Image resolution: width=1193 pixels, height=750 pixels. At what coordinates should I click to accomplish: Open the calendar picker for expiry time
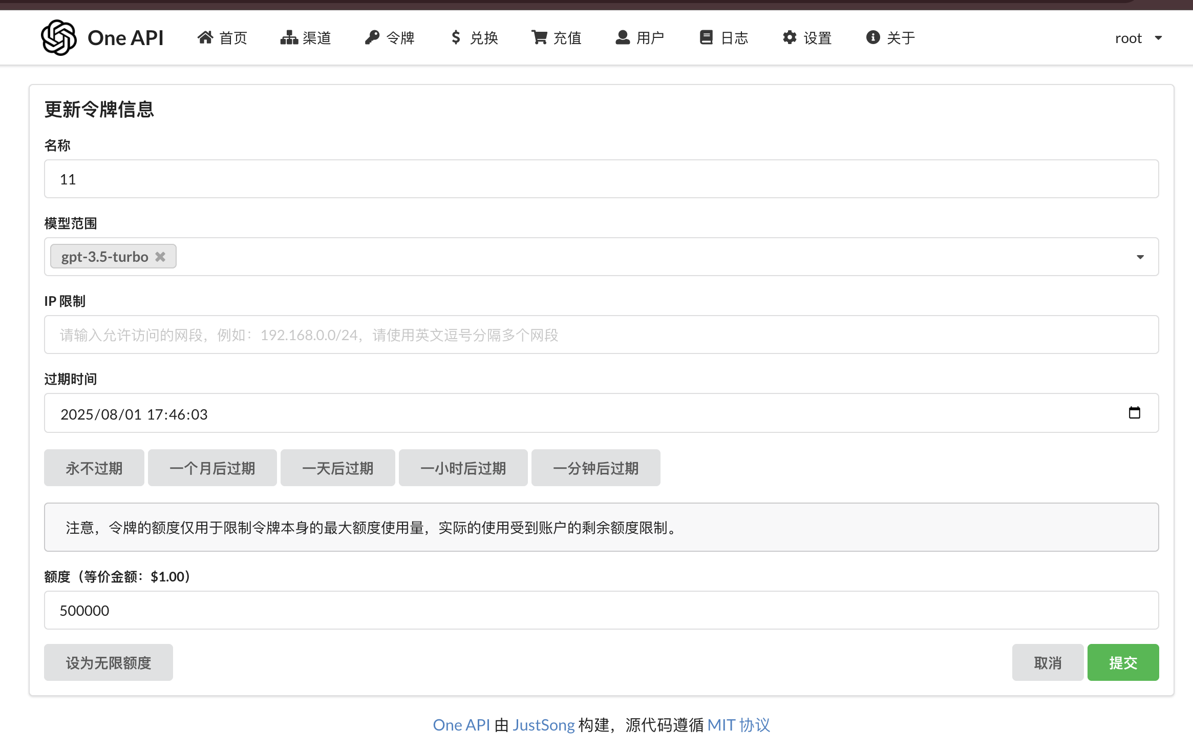pos(1134,413)
